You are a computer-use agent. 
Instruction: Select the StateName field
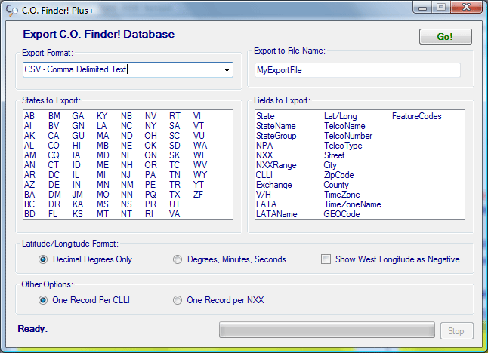(276, 126)
